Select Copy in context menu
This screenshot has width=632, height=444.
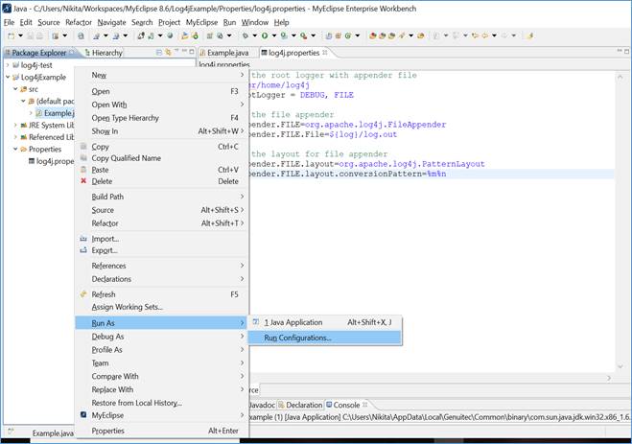pyautogui.click(x=162, y=147)
